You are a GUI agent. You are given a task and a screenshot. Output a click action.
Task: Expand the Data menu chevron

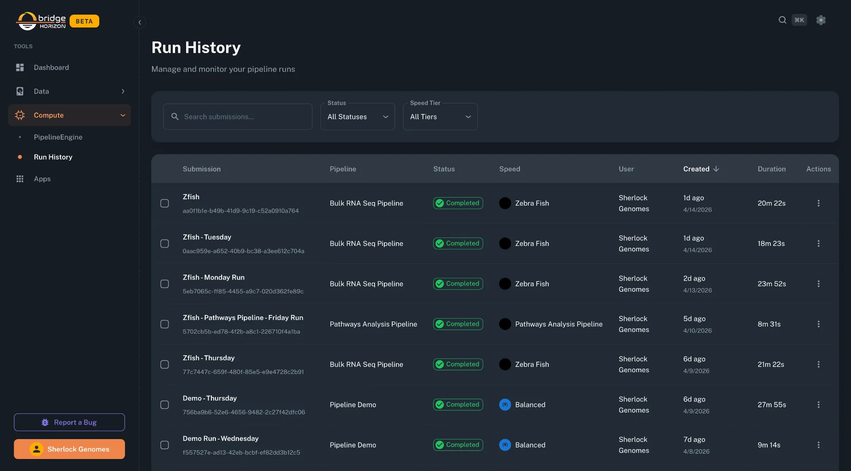123,91
